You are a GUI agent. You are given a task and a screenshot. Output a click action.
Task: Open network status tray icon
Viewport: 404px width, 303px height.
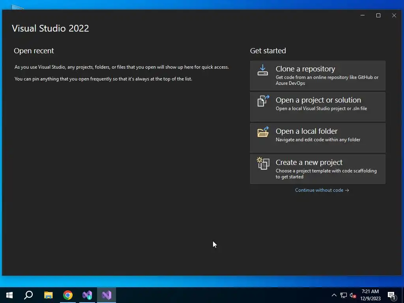(344, 295)
